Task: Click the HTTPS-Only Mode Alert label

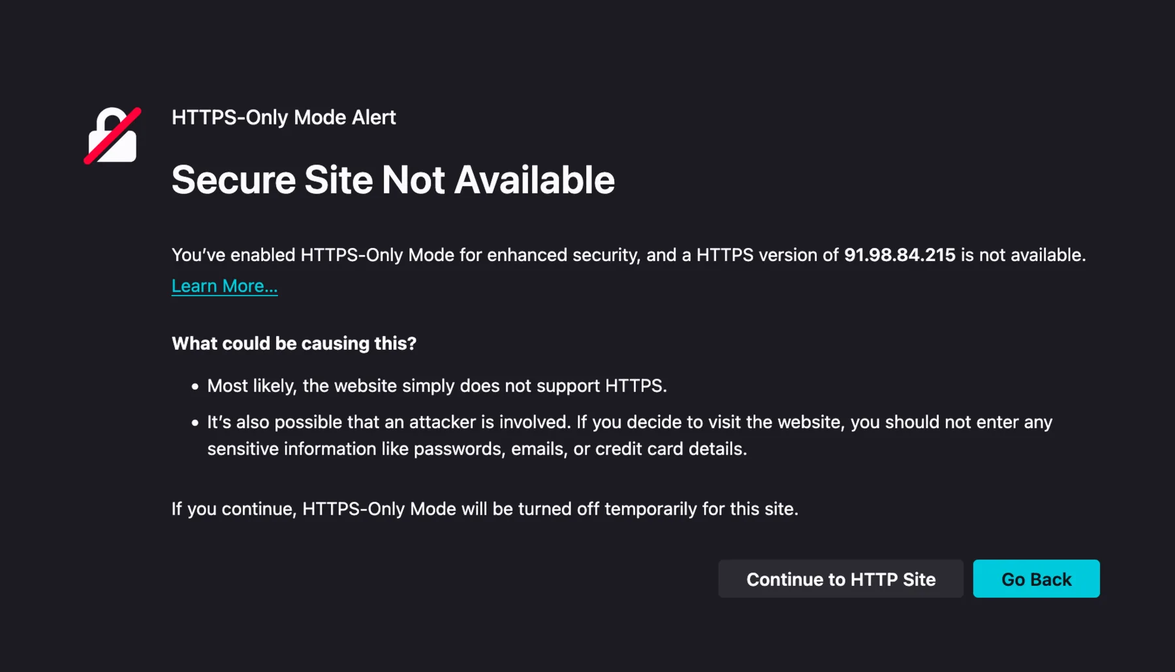Action: coord(283,117)
